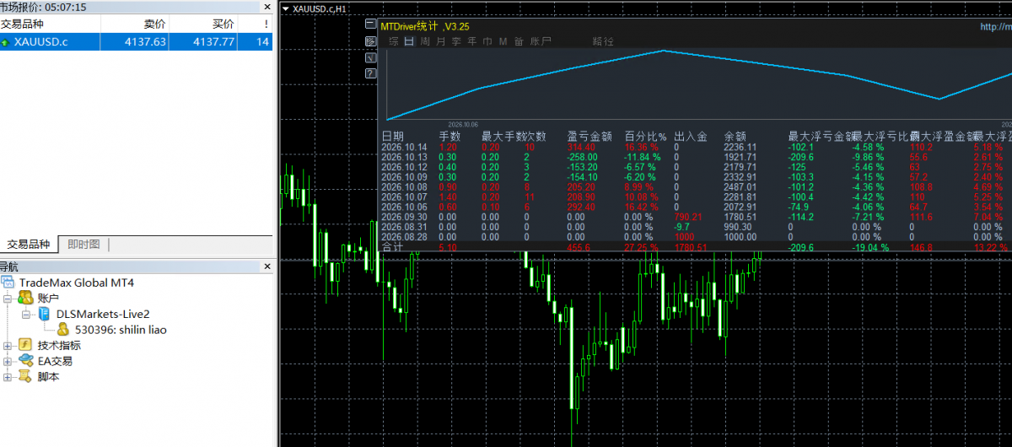Click the ! spread column header
Screen dimensions: 1012x447
(255, 24)
